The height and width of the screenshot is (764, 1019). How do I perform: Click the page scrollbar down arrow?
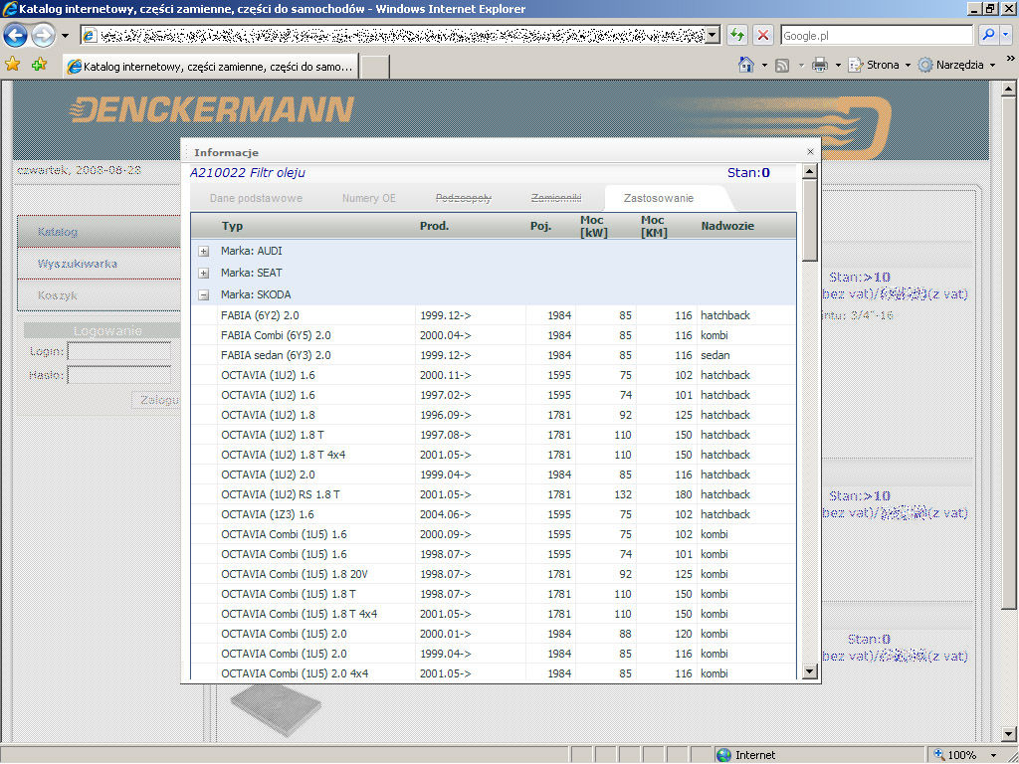(1008, 734)
